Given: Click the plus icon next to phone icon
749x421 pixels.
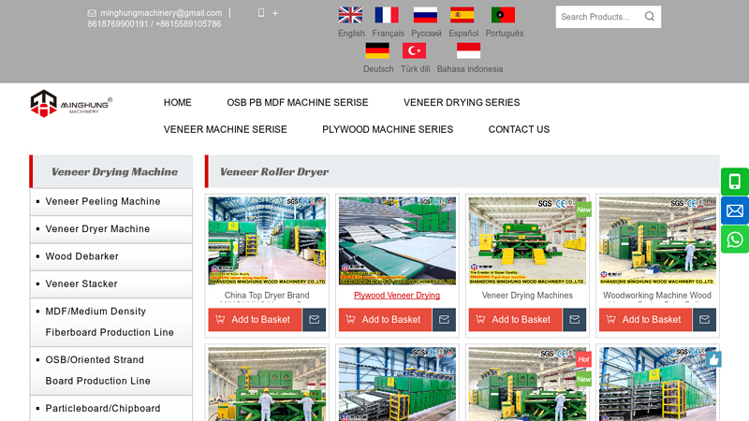Looking at the screenshot, I should [x=275, y=13].
